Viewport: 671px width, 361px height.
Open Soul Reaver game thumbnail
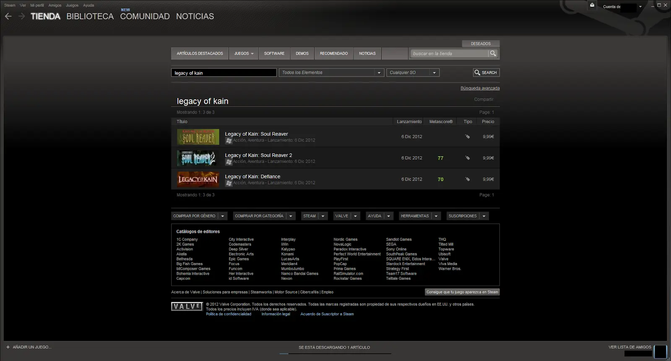point(198,137)
